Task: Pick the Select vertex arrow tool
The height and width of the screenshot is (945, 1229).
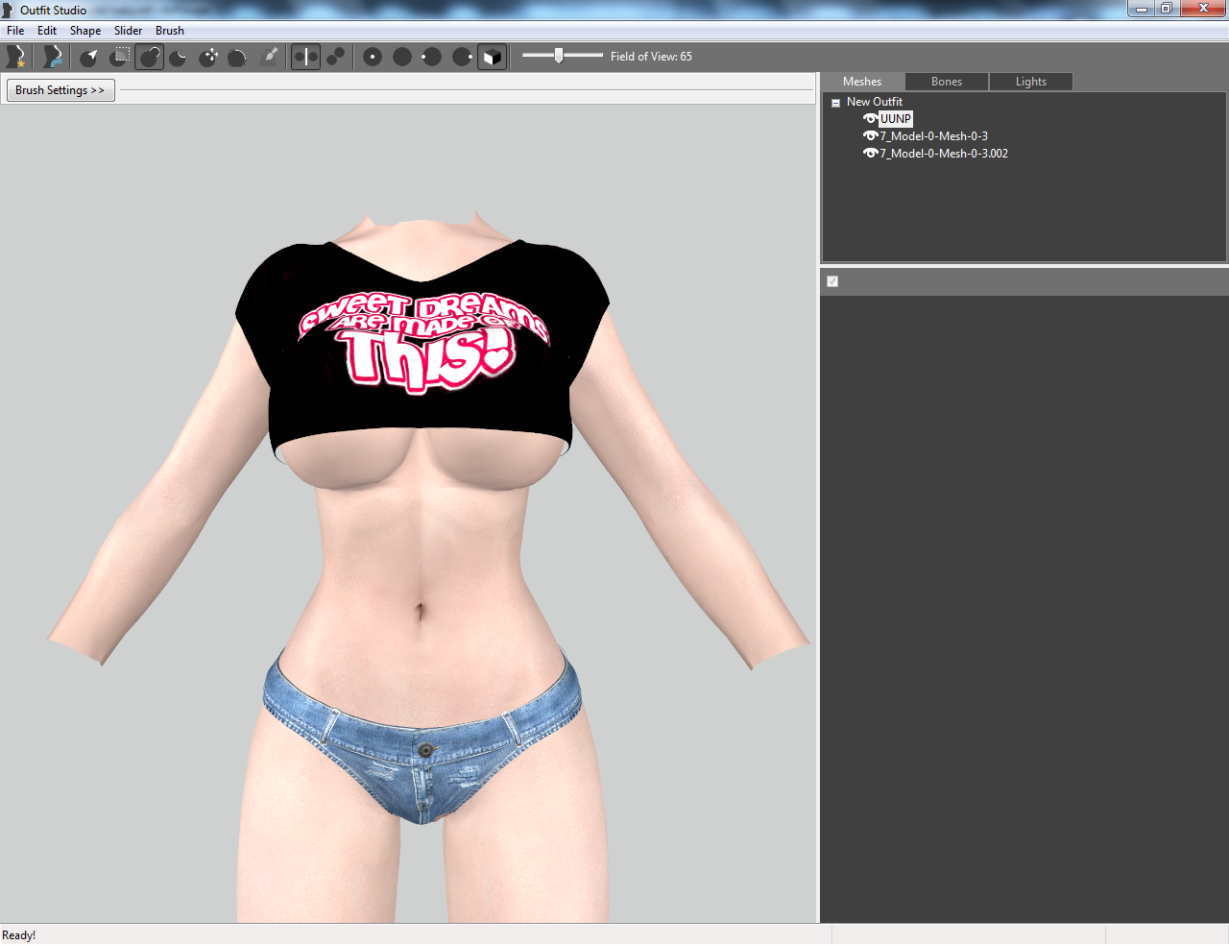Action: [x=89, y=57]
